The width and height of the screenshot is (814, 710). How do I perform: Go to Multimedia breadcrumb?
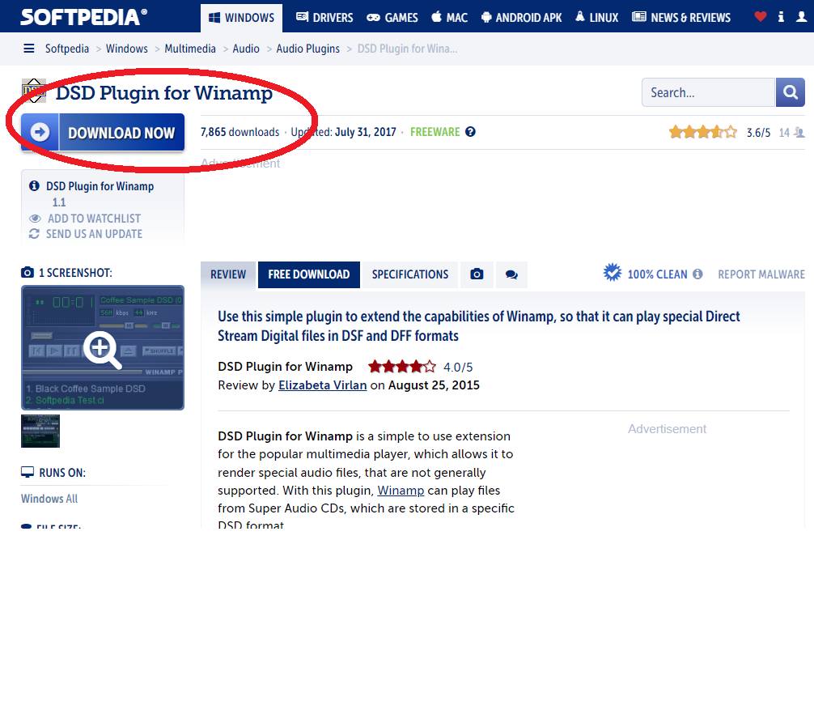pos(190,49)
